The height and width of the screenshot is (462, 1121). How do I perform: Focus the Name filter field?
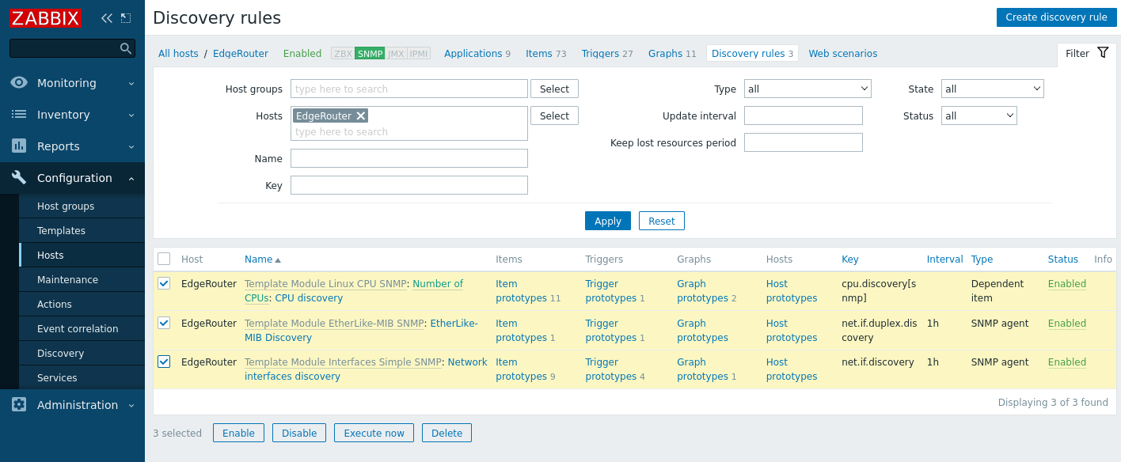click(x=409, y=158)
